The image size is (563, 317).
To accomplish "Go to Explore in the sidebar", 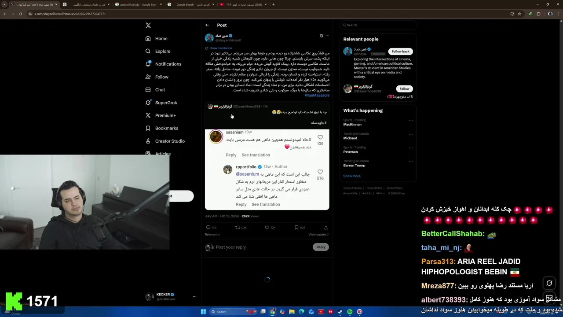I will coord(158,51).
